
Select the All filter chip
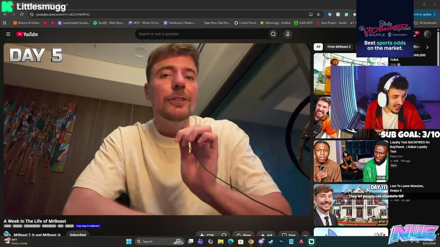(x=318, y=47)
